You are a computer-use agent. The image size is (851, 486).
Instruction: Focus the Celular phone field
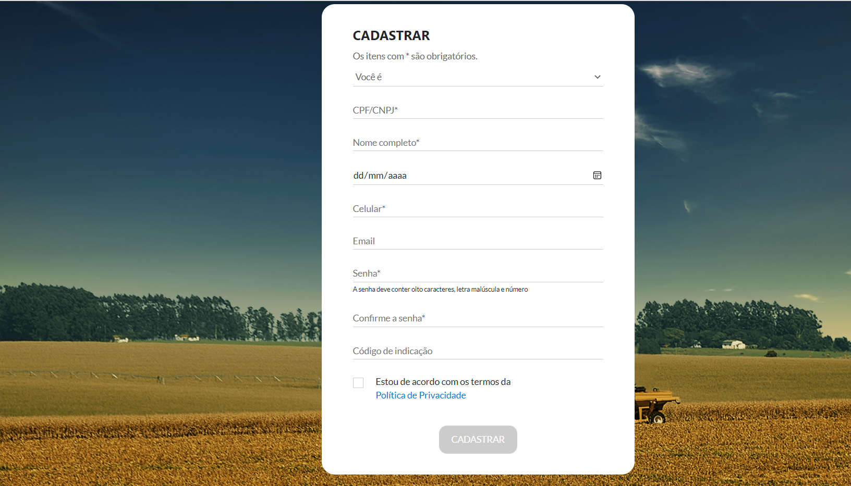[477, 209]
